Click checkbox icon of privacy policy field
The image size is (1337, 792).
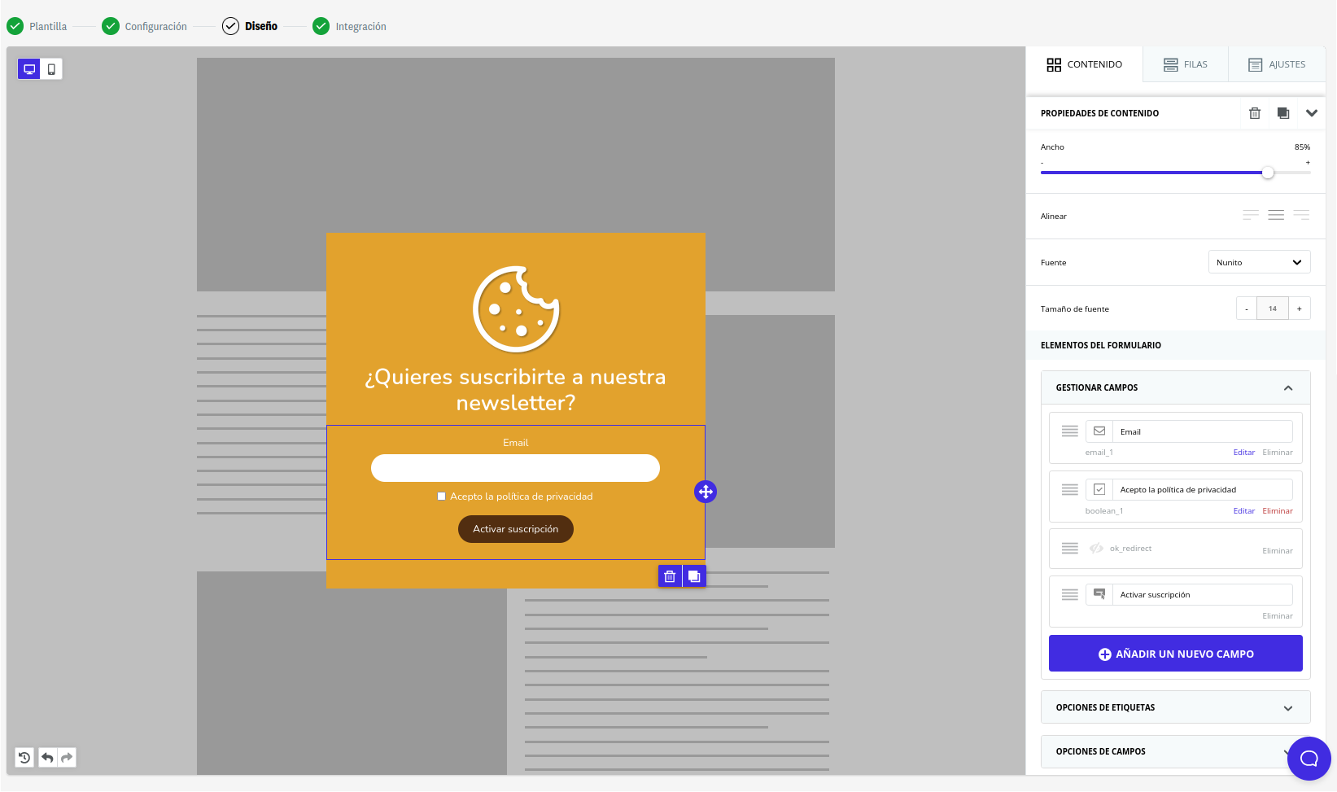[1099, 489]
